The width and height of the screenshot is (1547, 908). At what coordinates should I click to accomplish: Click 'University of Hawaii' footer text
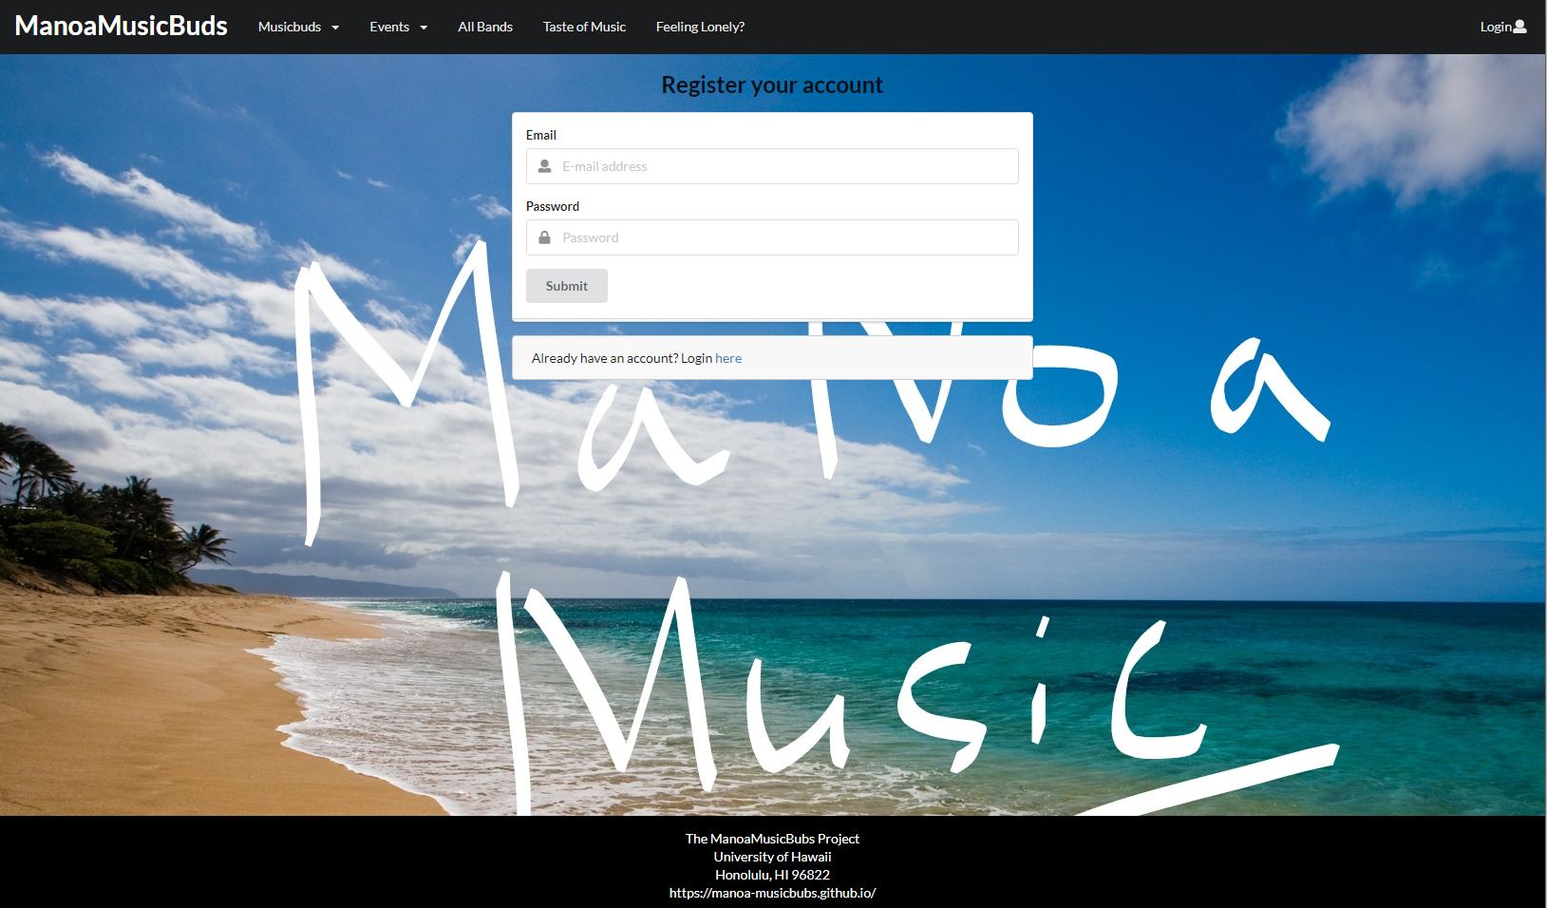coord(772,857)
